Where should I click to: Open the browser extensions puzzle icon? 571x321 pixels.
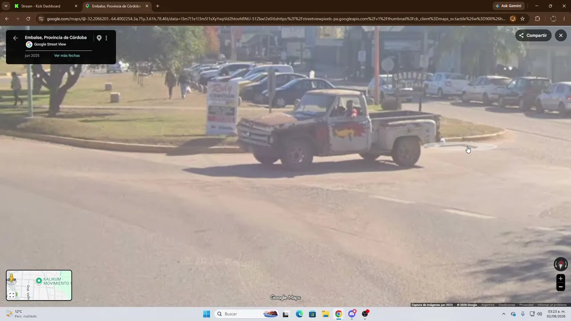[x=537, y=19]
